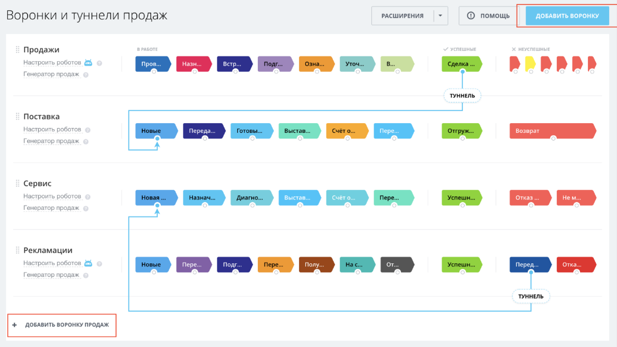Open help hint beside Продажи Генератор продаж
Image resolution: width=617 pixels, height=347 pixels.
pyautogui.click(x=86, y=75)
